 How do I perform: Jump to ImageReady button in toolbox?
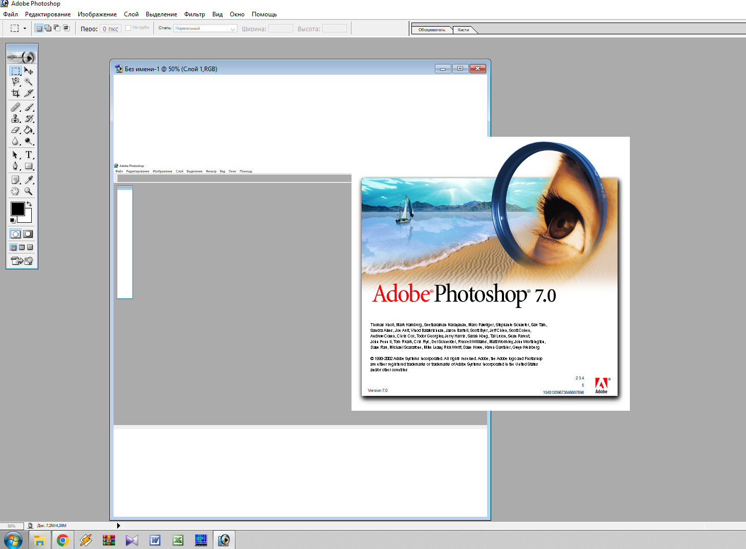click(x=21, y=261)
